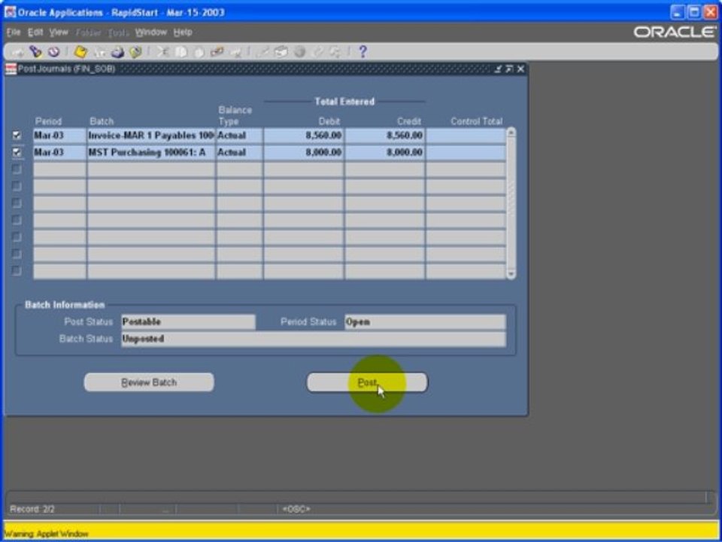Viewport: 722px width, 542px height.
Task: Click the Find flashlight toolbar icon
Action: pyautogui.click(x=36, y=52)
